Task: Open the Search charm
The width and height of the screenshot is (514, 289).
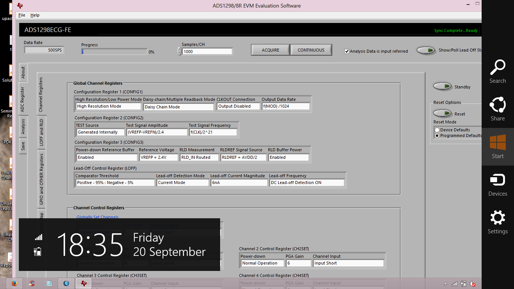Action: pyautogui.click(x=497, y=71)
